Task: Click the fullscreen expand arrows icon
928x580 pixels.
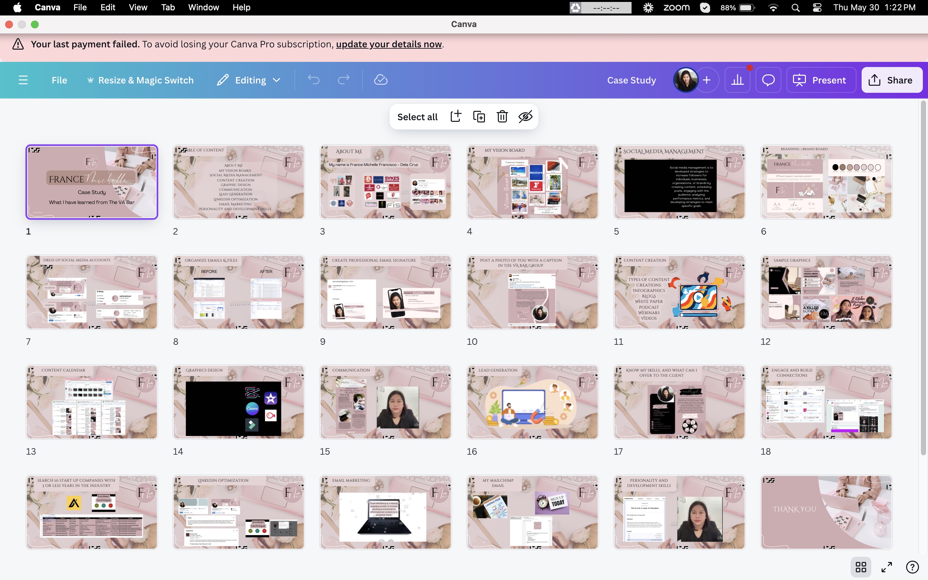Action: (886, 566)
